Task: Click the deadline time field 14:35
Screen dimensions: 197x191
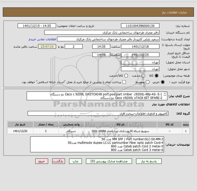Action: 101,46
